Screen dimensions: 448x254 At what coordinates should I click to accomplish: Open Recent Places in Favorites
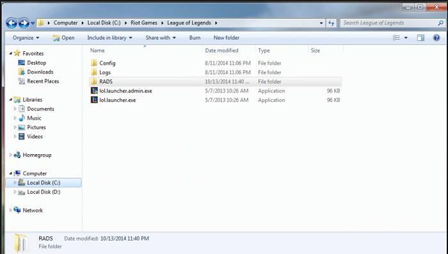point(43,81)
